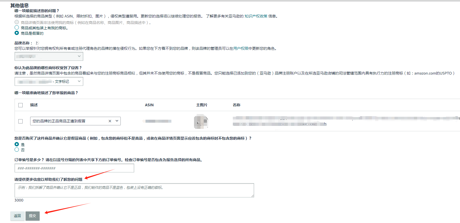Follow the 用户权限 link
This screenshot has height=223, width=460.
[241, 48]
